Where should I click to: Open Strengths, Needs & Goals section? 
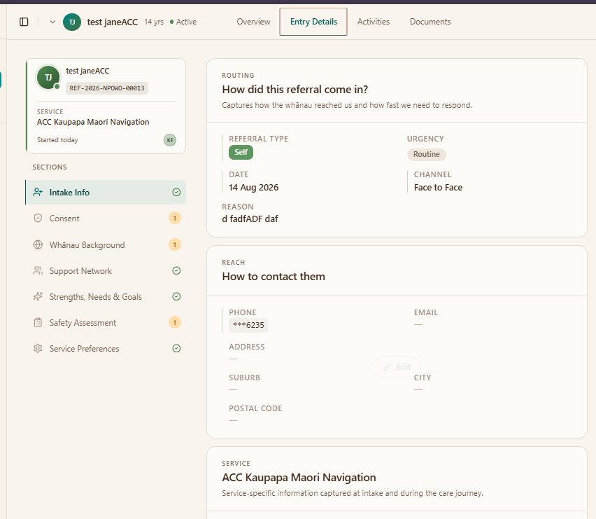tap(106, 297)
